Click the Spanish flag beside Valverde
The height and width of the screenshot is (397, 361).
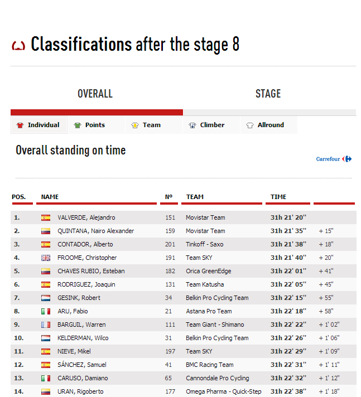click(x=46, y=217)
